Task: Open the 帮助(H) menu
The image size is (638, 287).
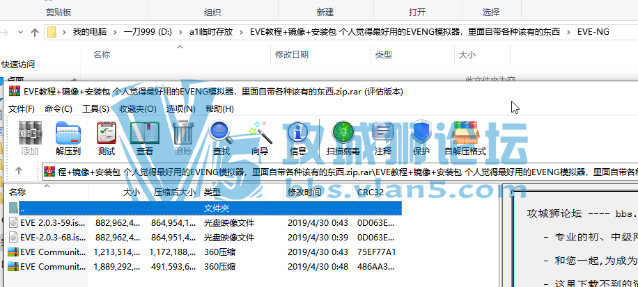Action: (219, 109)
